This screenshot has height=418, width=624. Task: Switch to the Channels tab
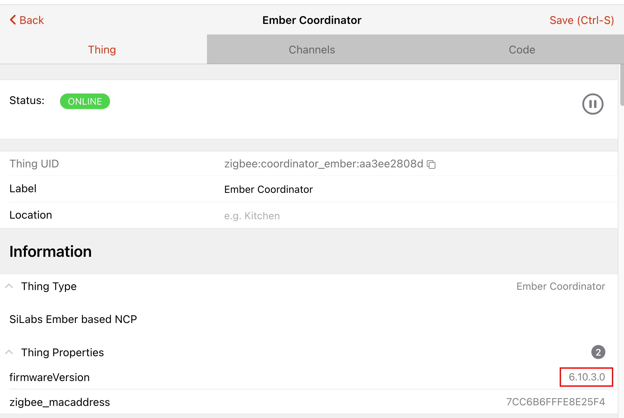point(312,50)
